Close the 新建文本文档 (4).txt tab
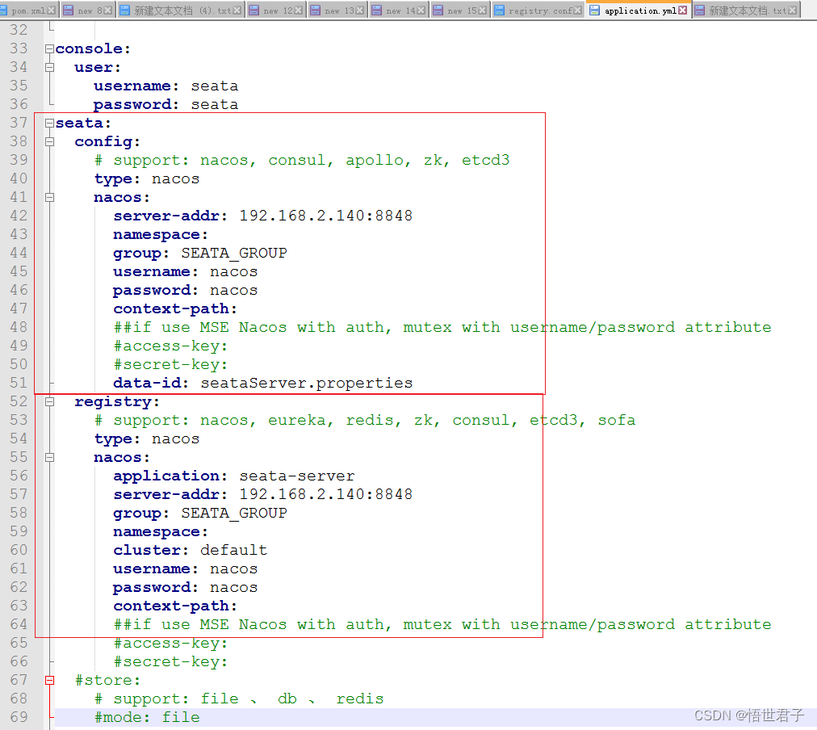The height and width of the screenshot is (730, 817). point(237,10)
